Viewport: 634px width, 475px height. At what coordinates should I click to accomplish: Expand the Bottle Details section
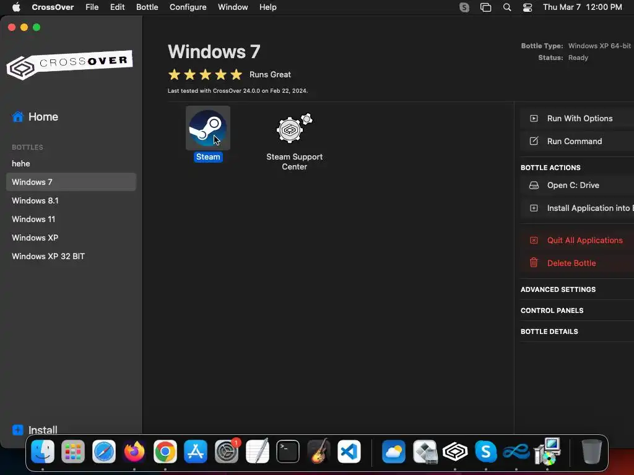(549, 332)
